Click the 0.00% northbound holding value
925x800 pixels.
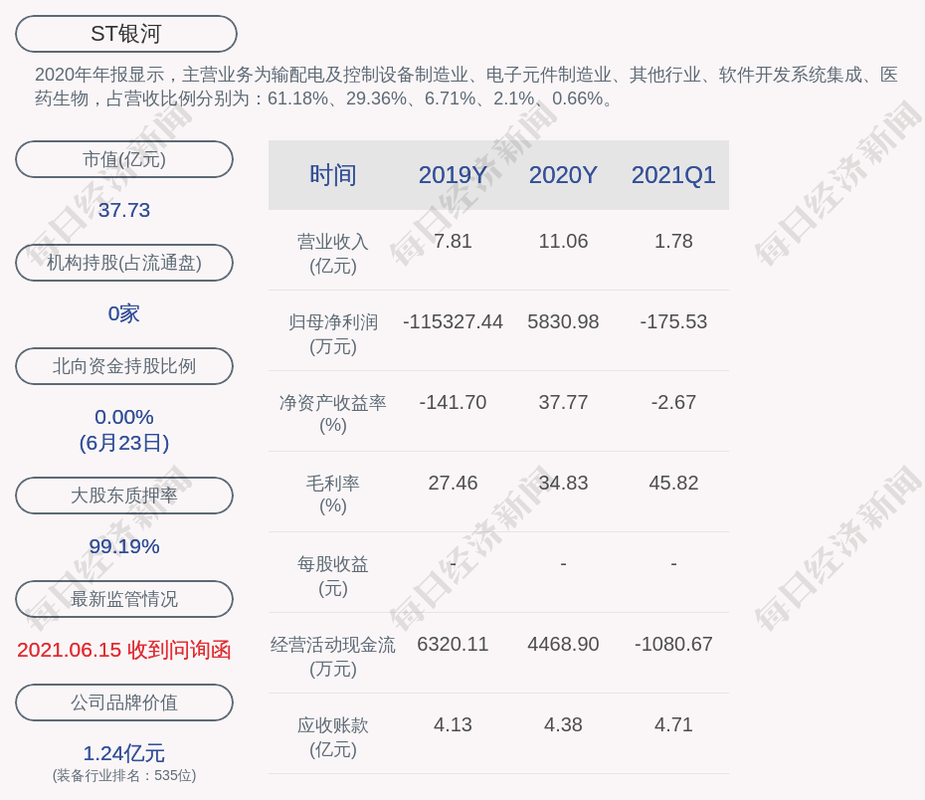click(x=124, y=417)
